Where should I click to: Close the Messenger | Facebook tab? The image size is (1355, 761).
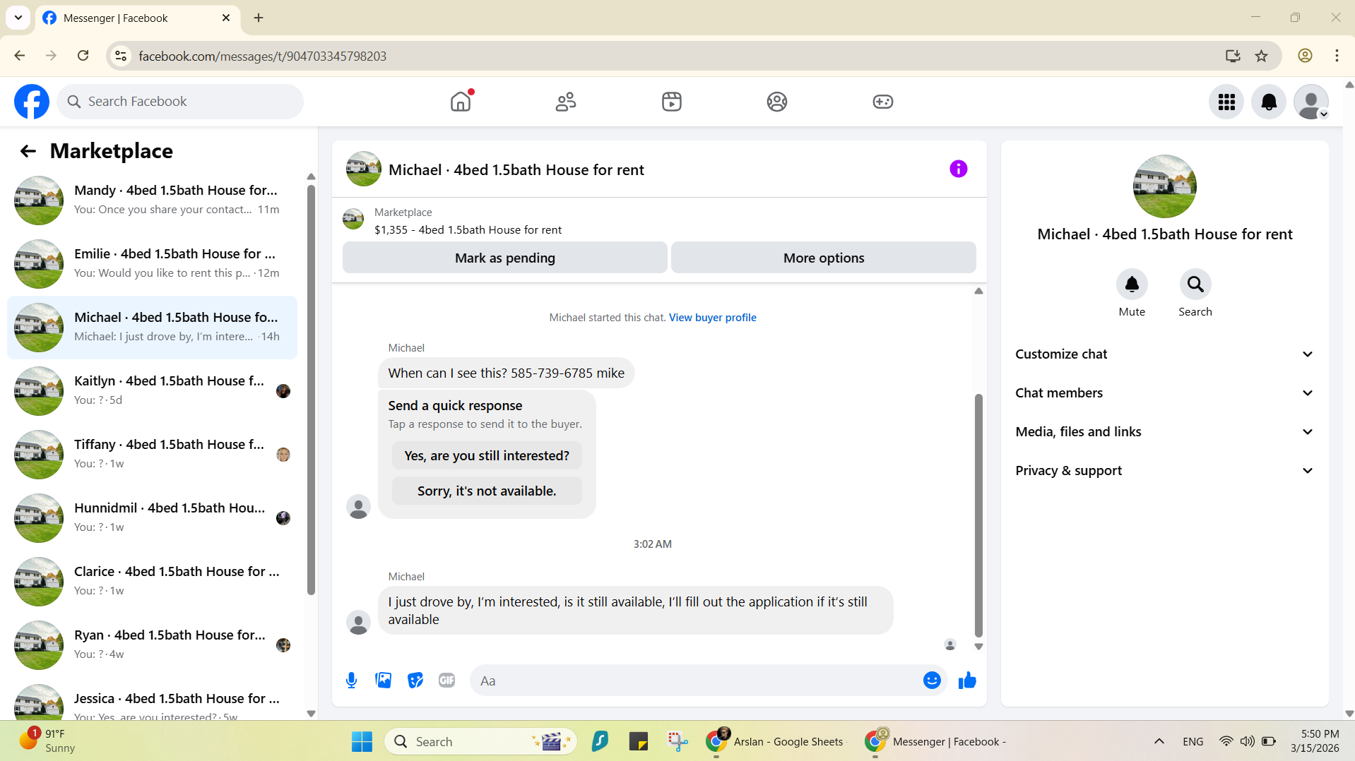[226, 18]
